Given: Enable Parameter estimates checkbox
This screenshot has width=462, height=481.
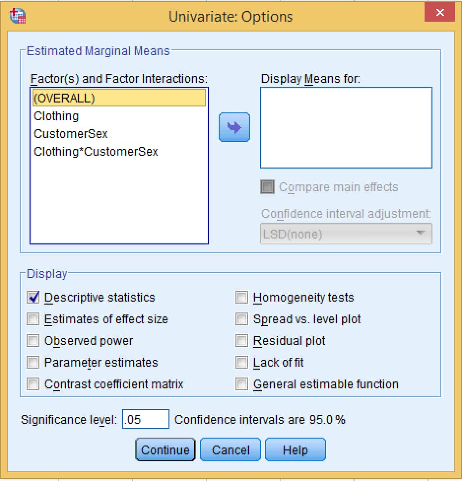Looking at the screenshot, I should [33, 362].
